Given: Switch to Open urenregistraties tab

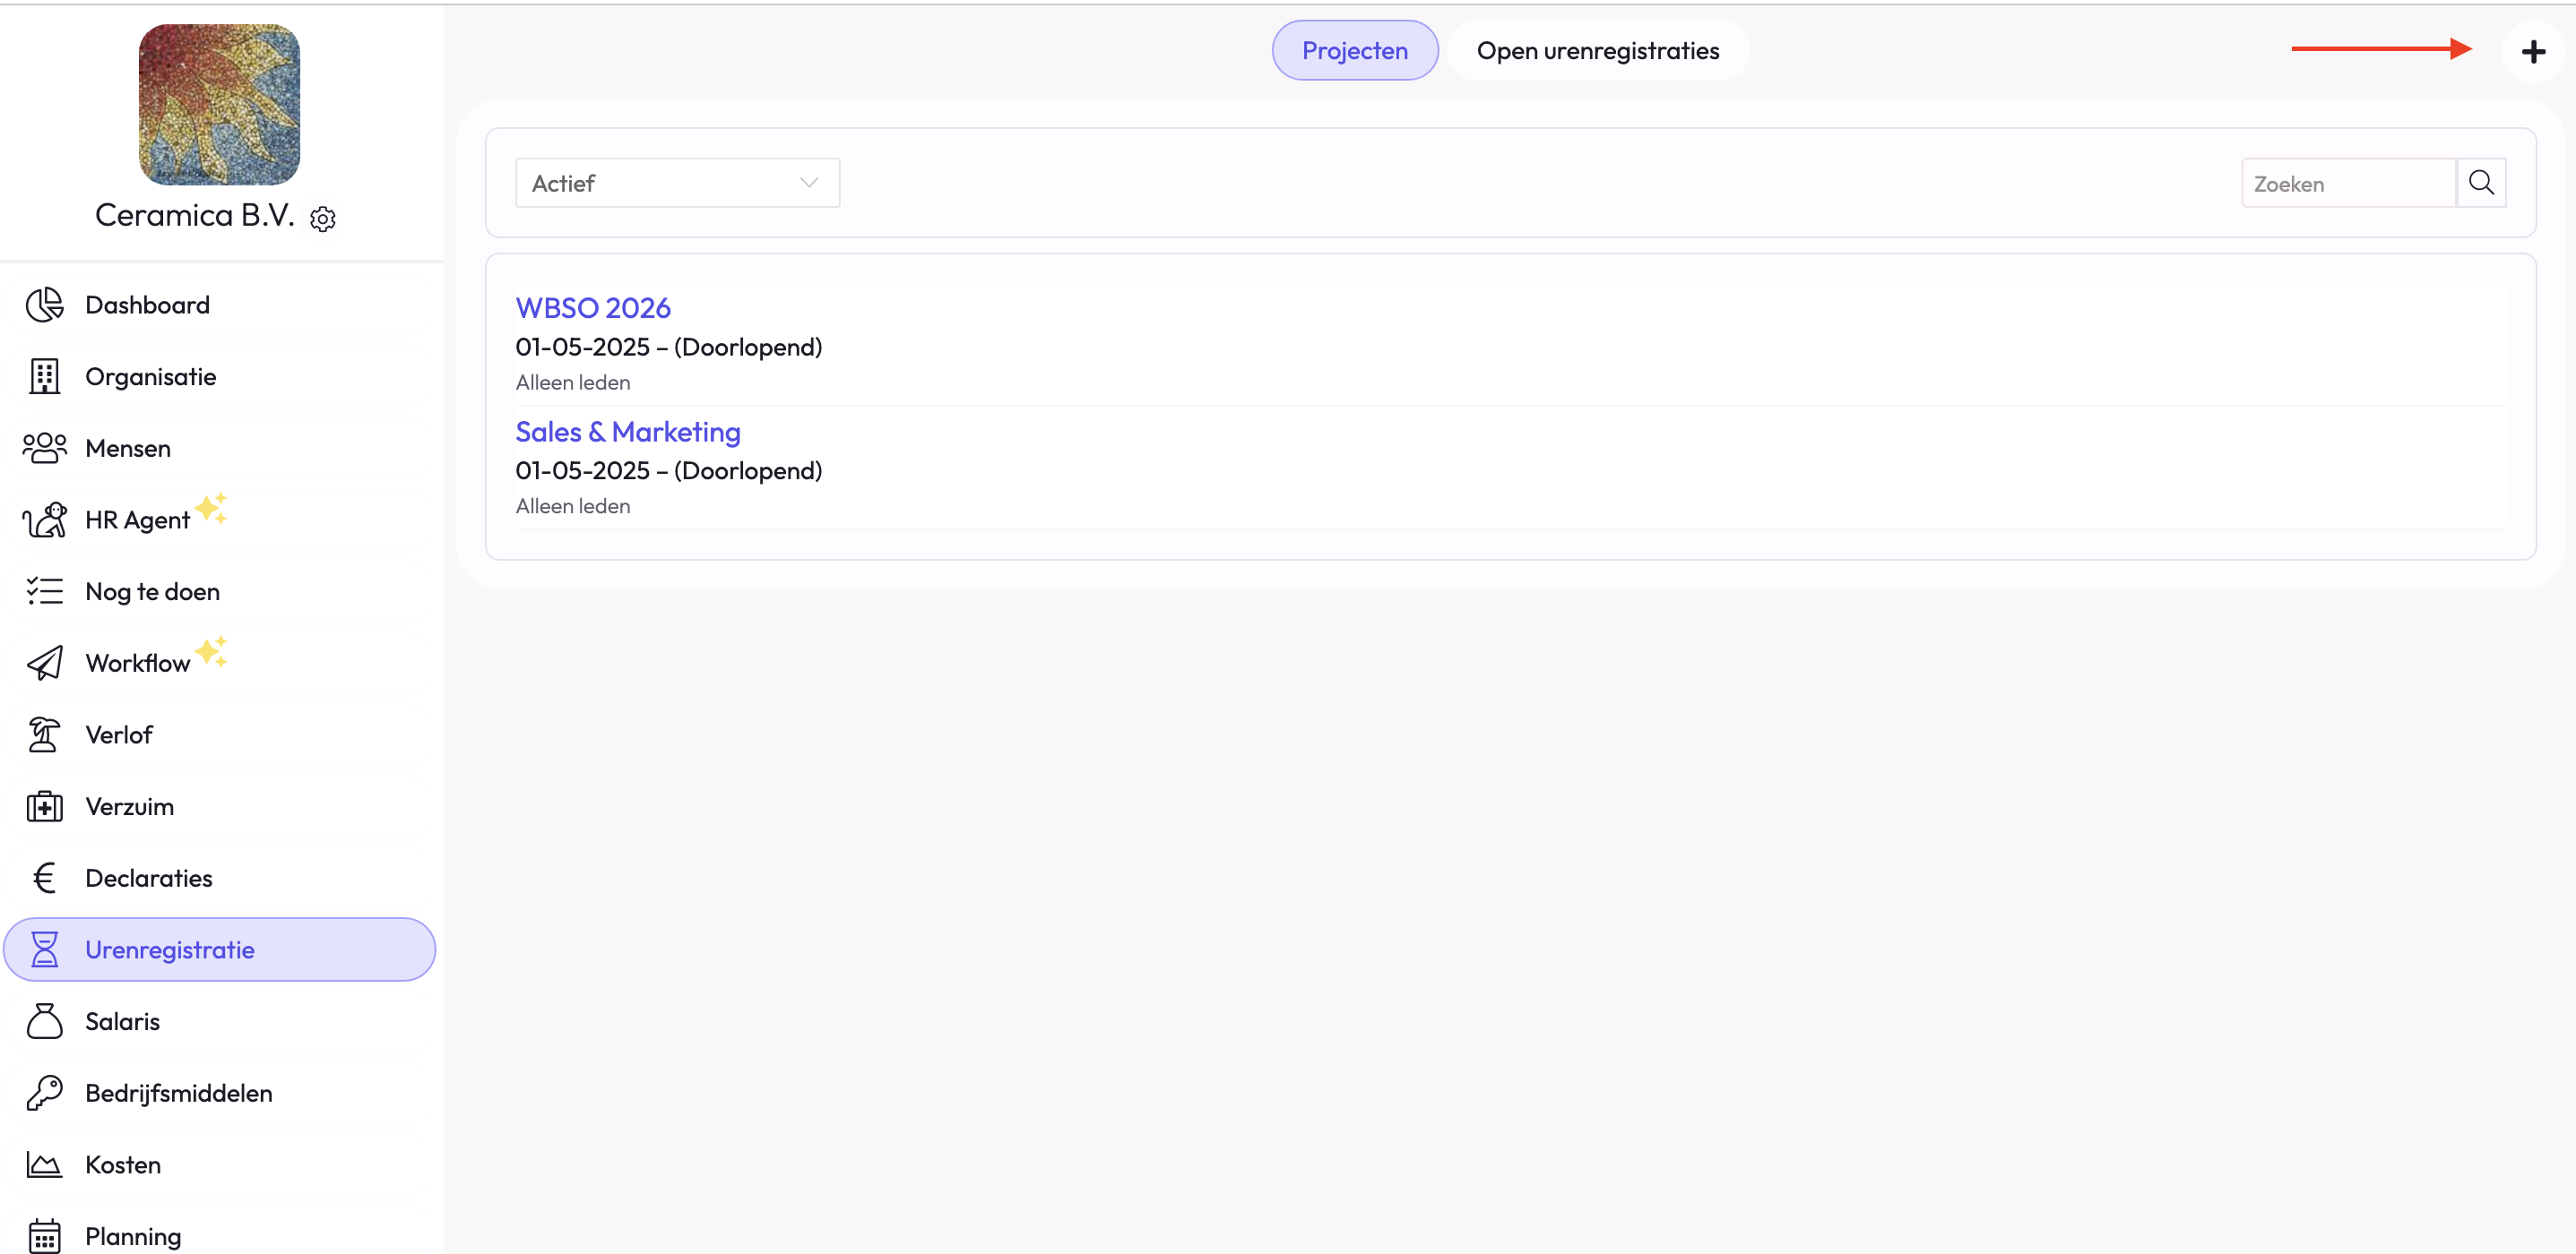Looking at the screenshot, I should click(x=1597, y=51).
